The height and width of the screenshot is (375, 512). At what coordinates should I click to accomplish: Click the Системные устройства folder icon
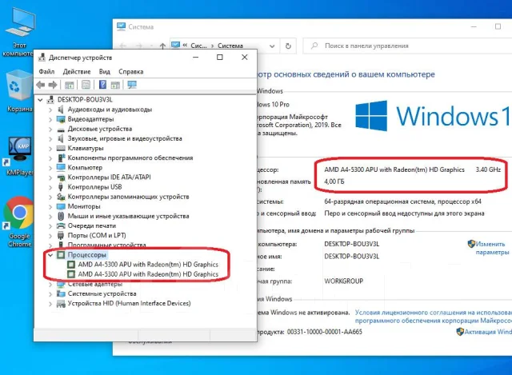click(61, 293)
